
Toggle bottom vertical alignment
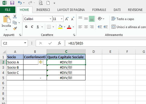tap(92, 19)
